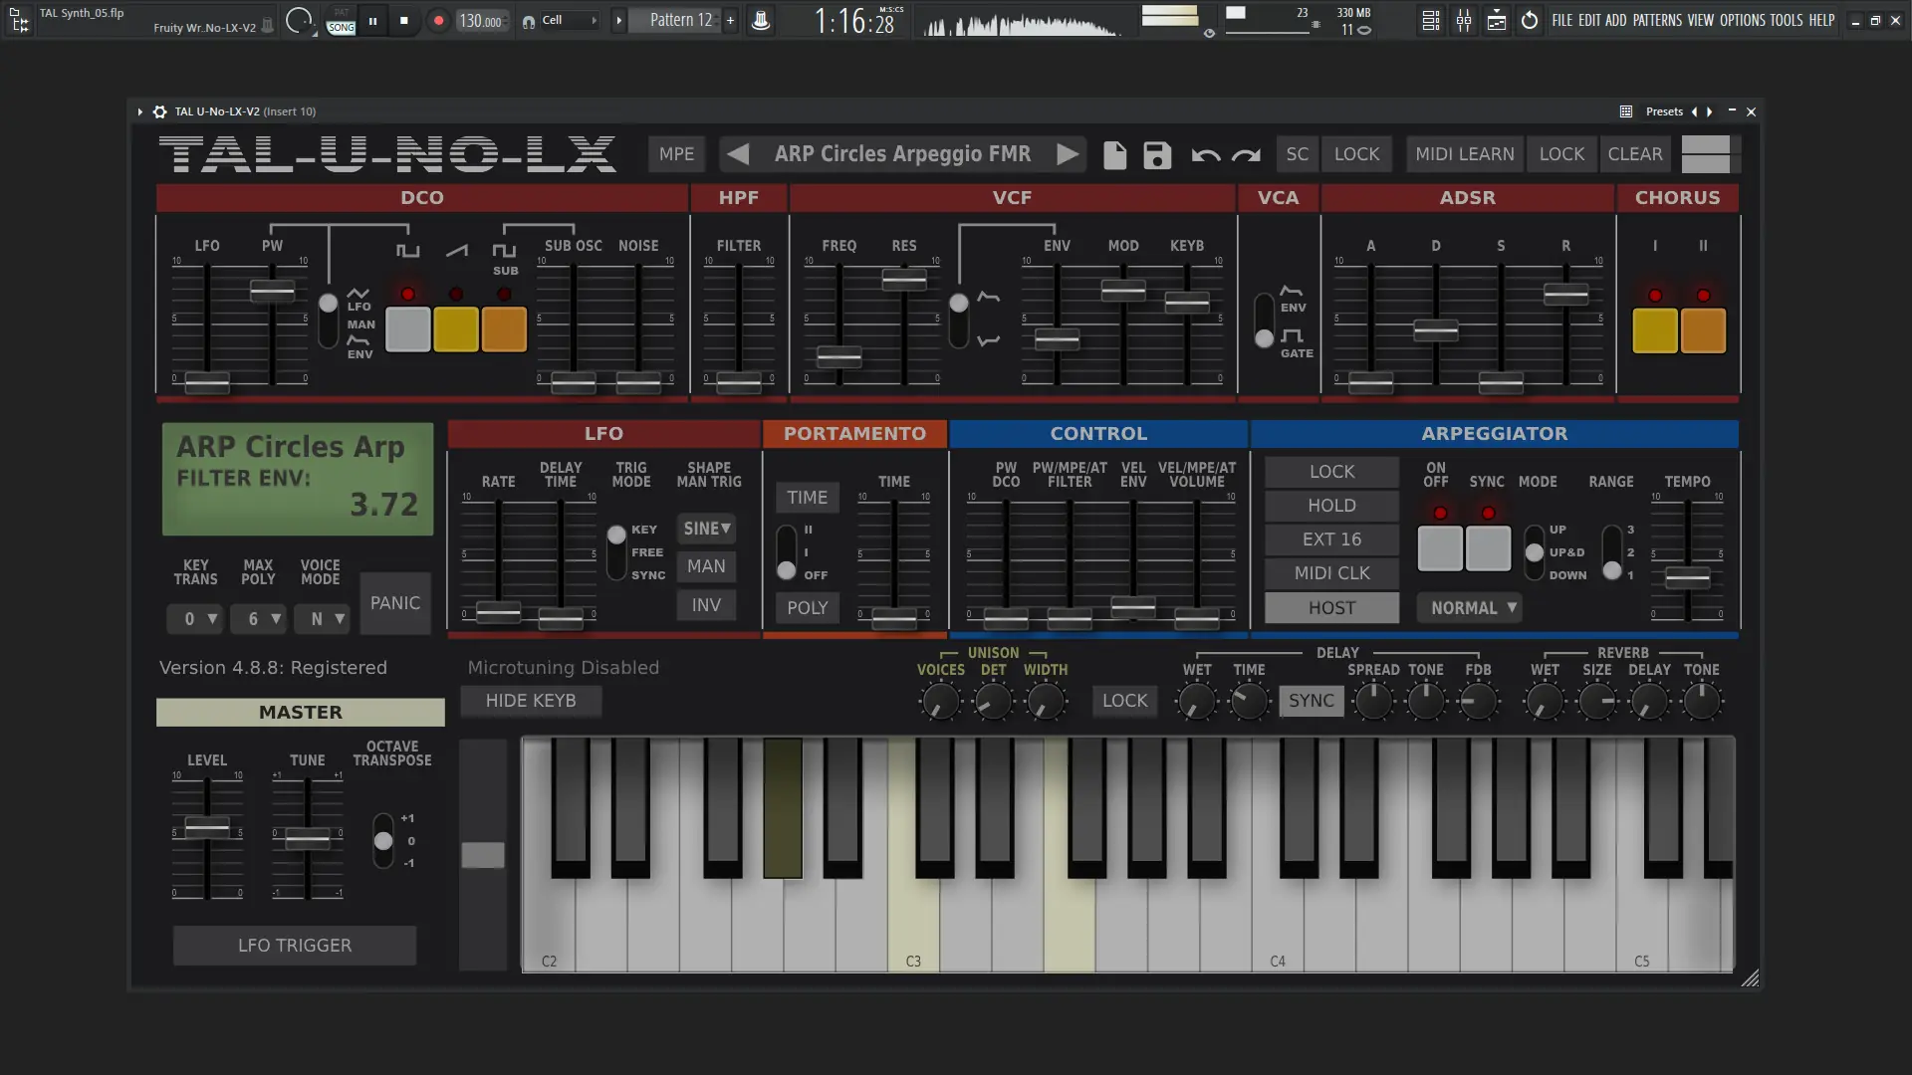The image size is (1912, 1075).
Task: Open the PATTERNS menu
Action: pyautogui.click(x=1657, y=20)
